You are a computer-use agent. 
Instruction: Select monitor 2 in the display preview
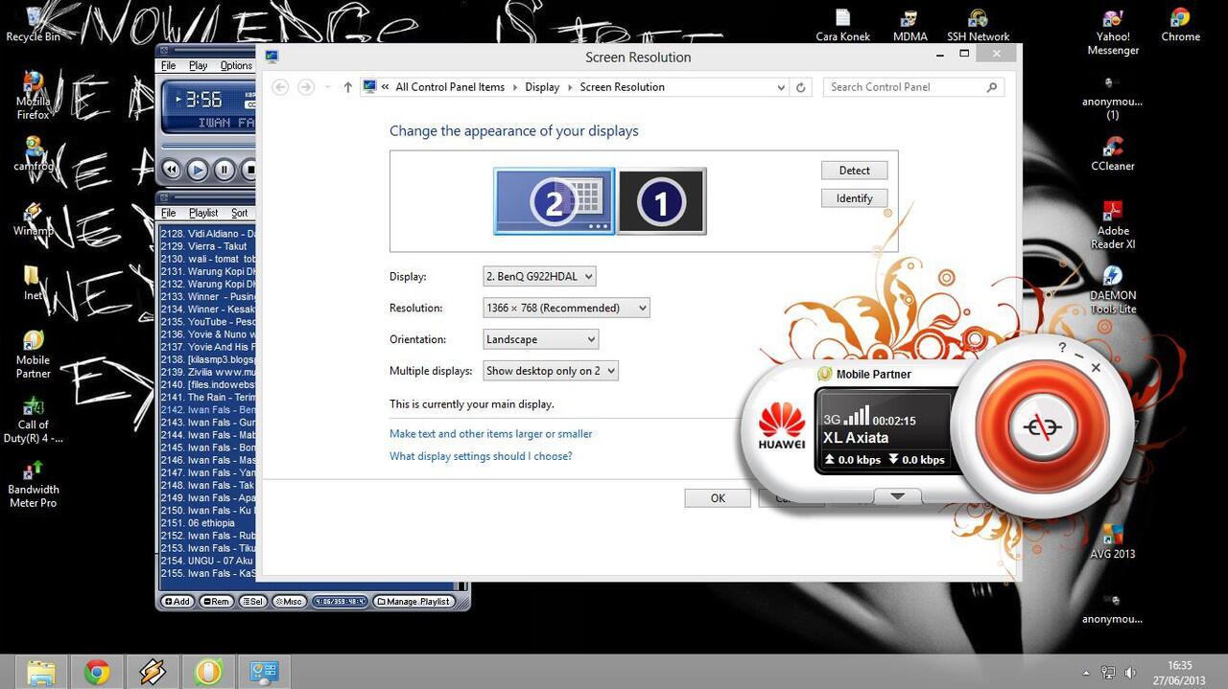(555, 201)
